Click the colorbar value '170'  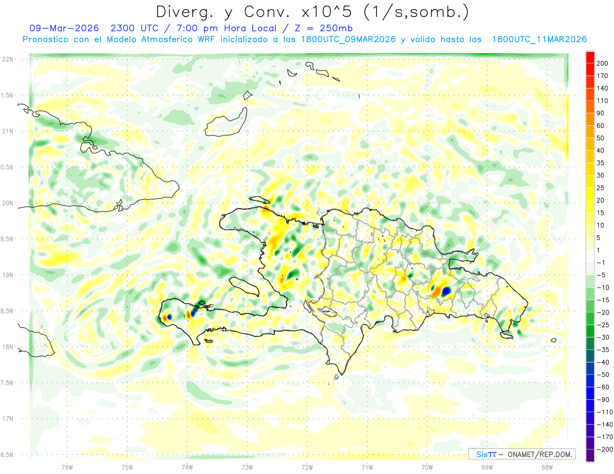[603, 76]
